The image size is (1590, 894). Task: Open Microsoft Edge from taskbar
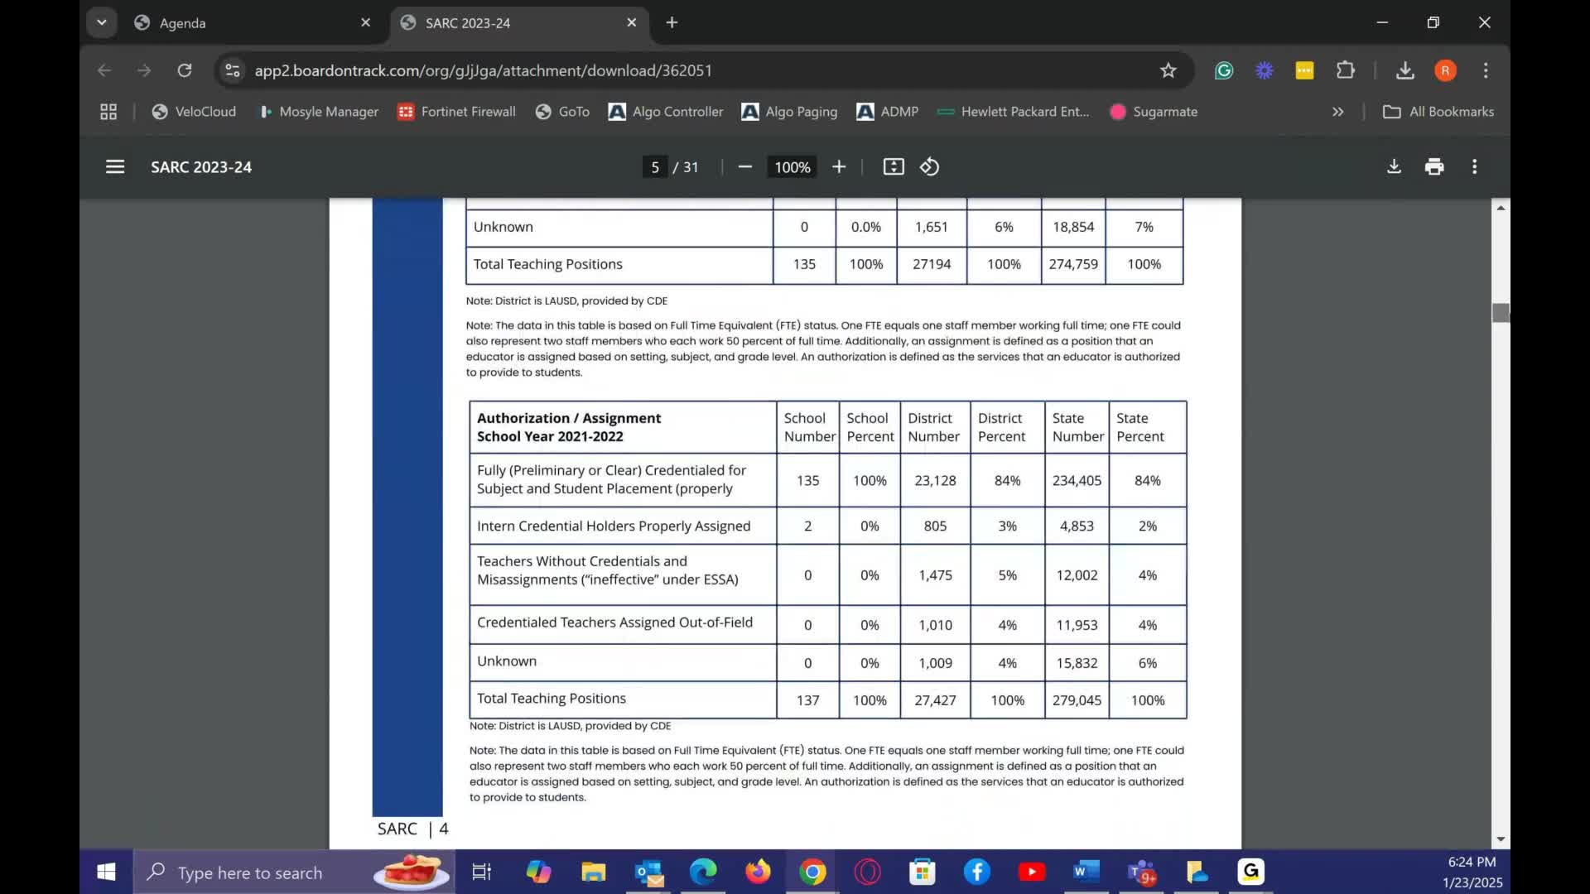(x=703, y=872)
